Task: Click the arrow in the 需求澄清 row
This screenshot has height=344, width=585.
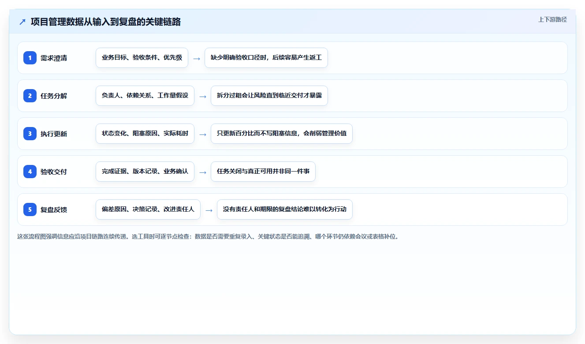Action: coord(197,58)
